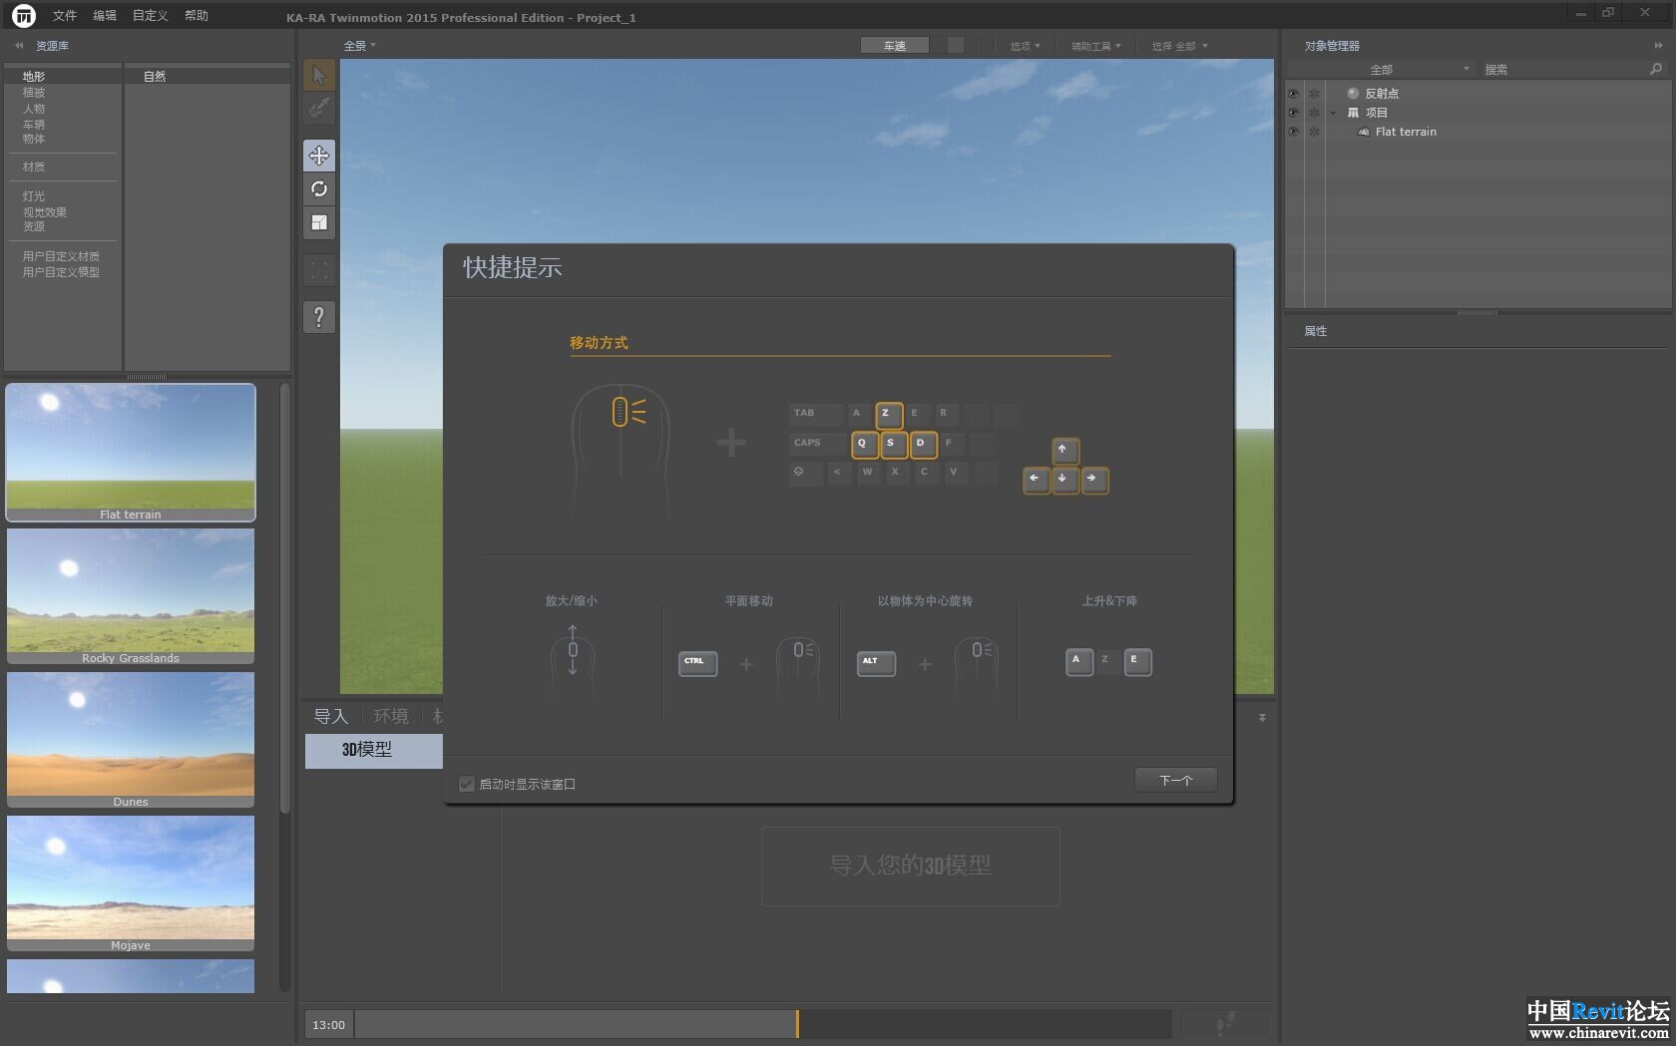1676x1046 pixels.
Task: Select 车辆 category in library
Action: 34,125
